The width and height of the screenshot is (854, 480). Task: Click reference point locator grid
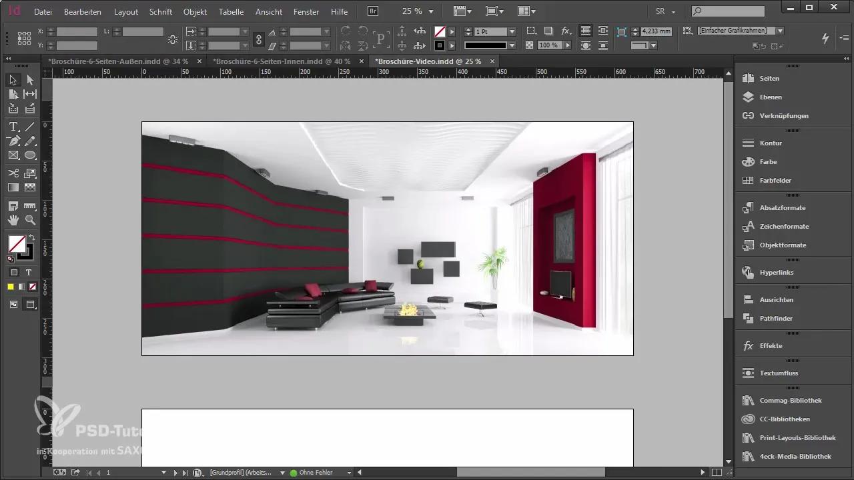[x=25, y=38]
